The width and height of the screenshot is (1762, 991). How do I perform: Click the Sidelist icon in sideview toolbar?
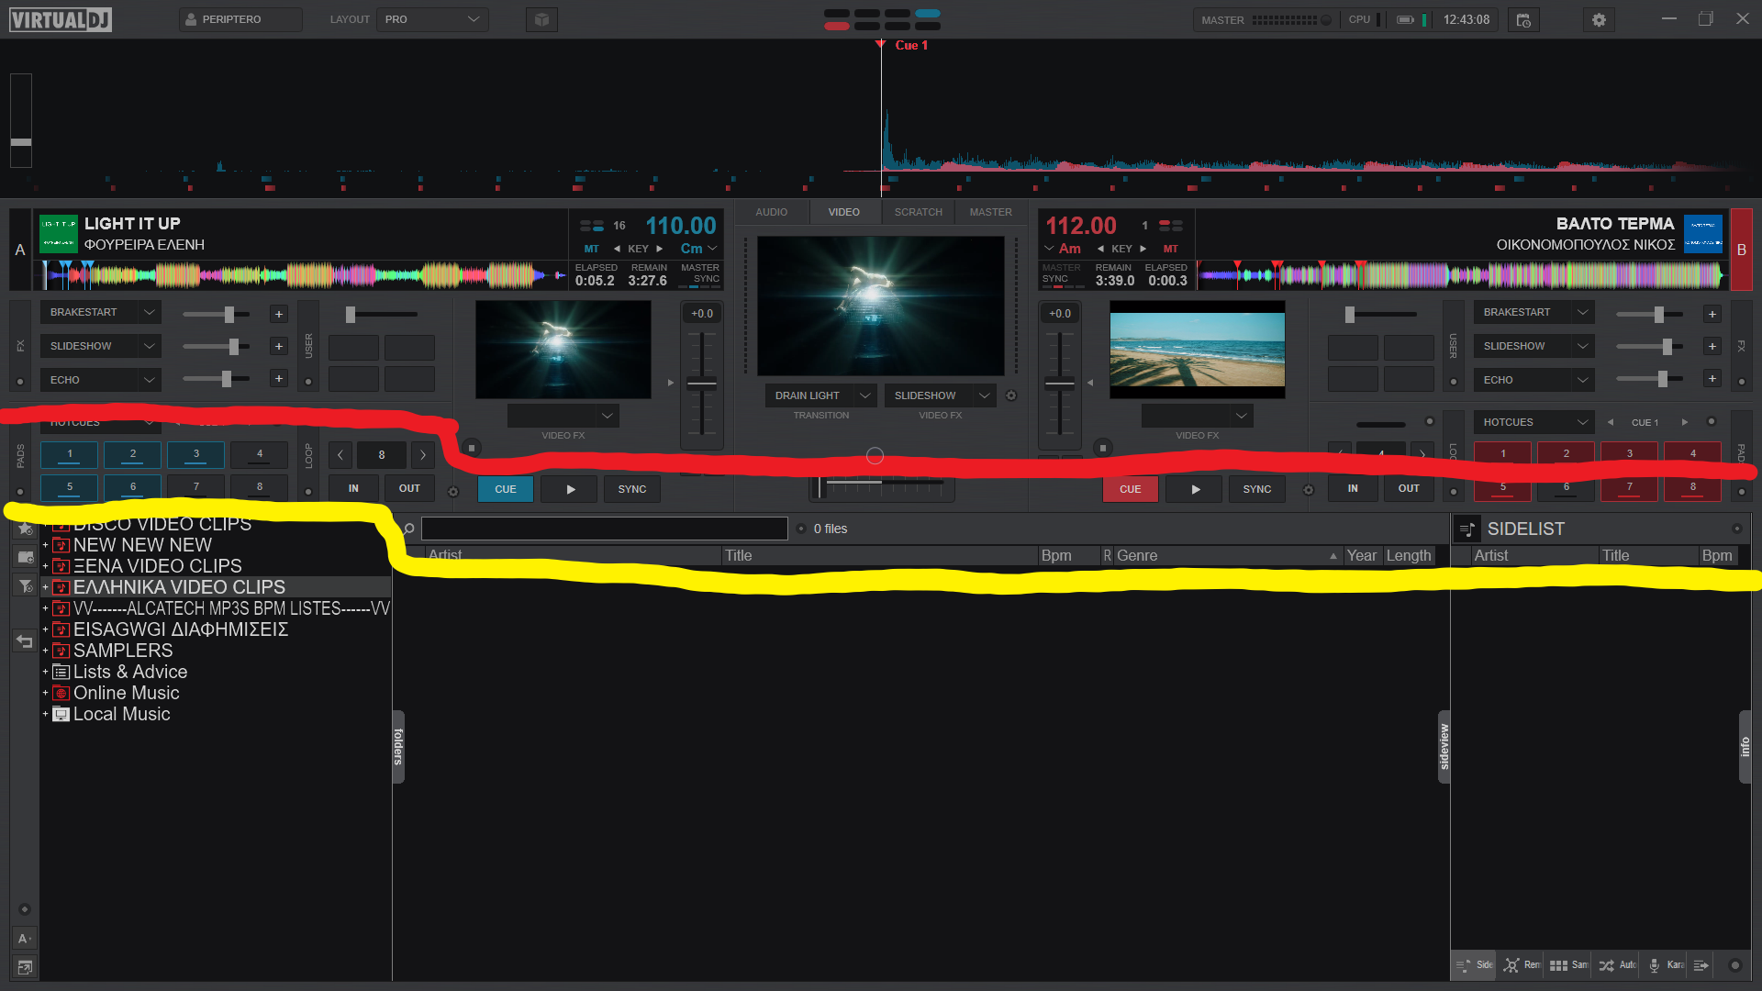(x=1475, y=965)
